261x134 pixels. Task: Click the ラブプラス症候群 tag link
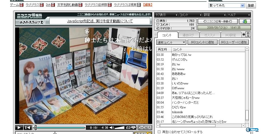96,5
